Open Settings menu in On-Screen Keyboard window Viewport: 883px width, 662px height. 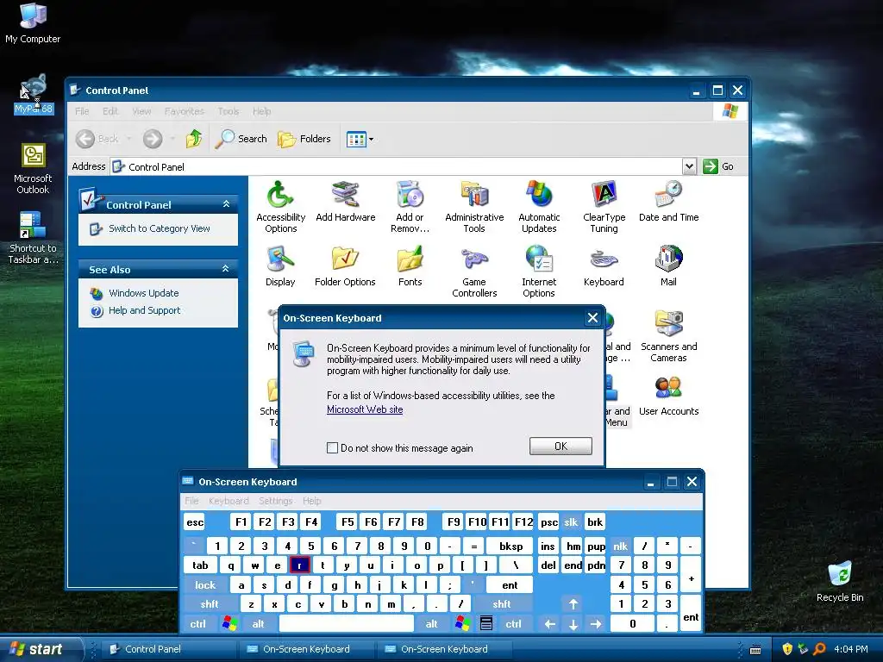[276, 501]
